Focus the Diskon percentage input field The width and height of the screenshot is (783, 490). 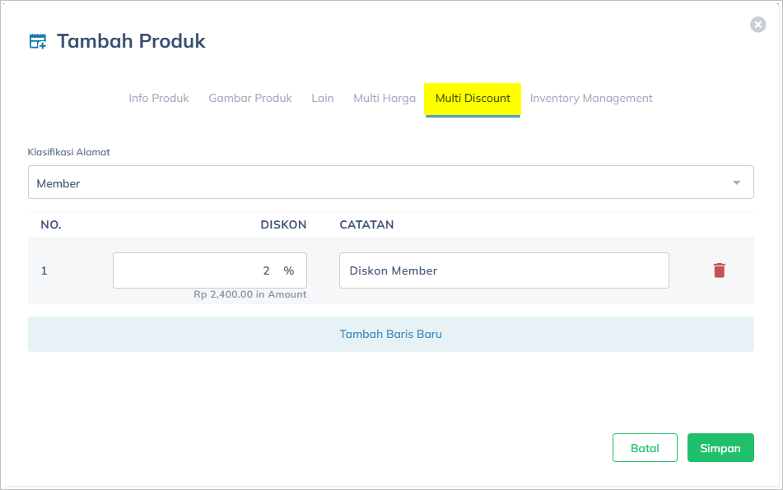(198, 270)
